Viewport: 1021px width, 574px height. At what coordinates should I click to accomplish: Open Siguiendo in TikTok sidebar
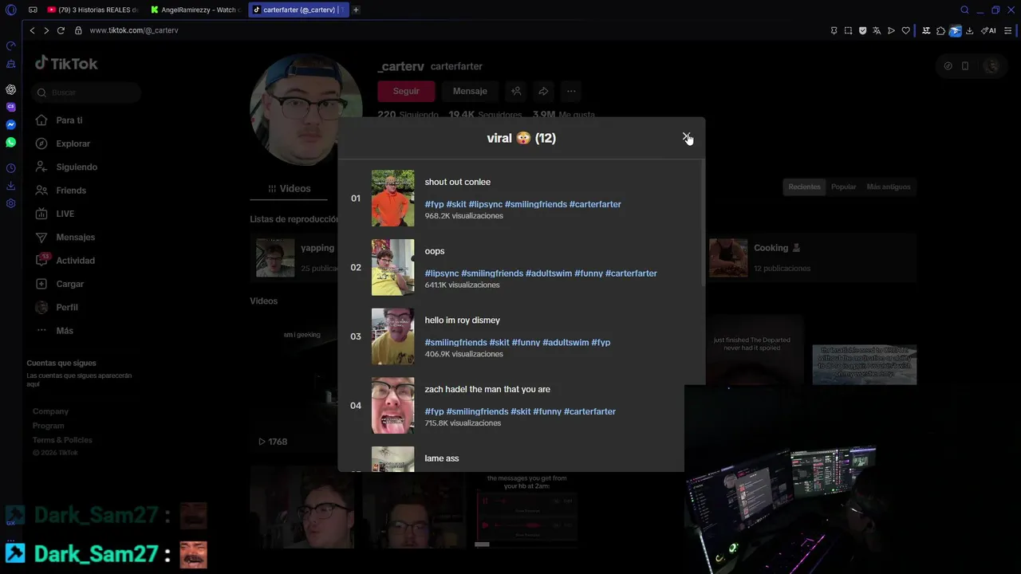77,167
